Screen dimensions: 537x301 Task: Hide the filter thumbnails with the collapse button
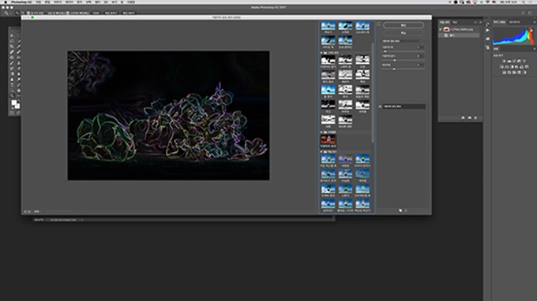(379, 24)
